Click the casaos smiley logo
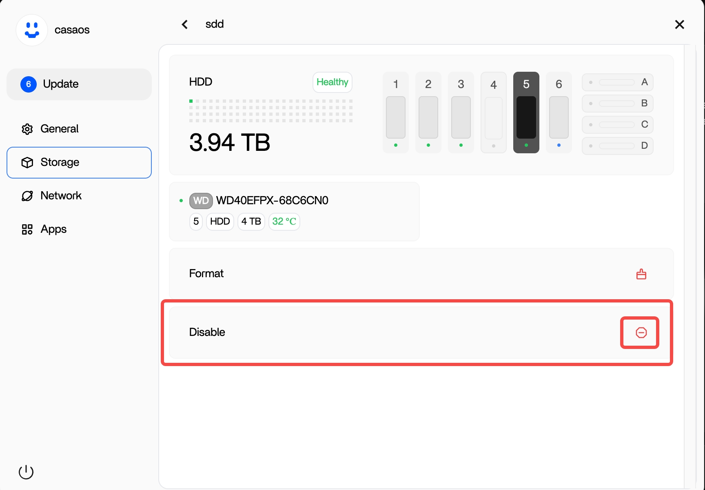 pos(32,30)
